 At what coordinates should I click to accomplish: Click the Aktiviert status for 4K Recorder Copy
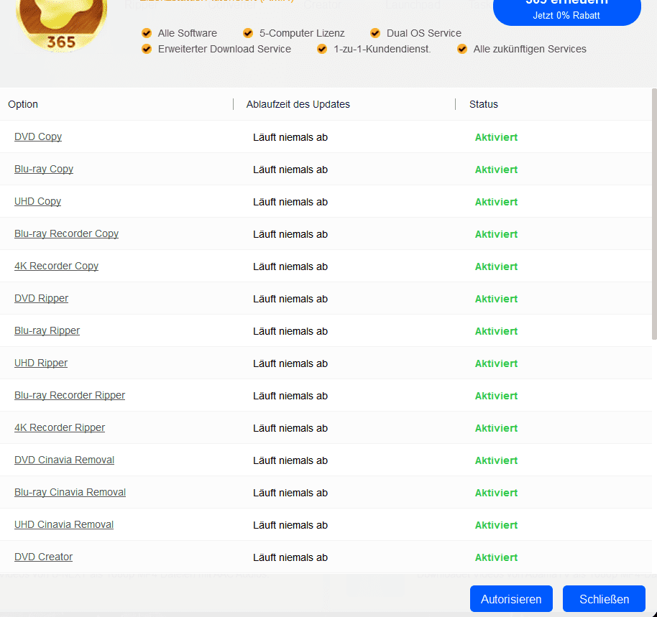[496, 266]
